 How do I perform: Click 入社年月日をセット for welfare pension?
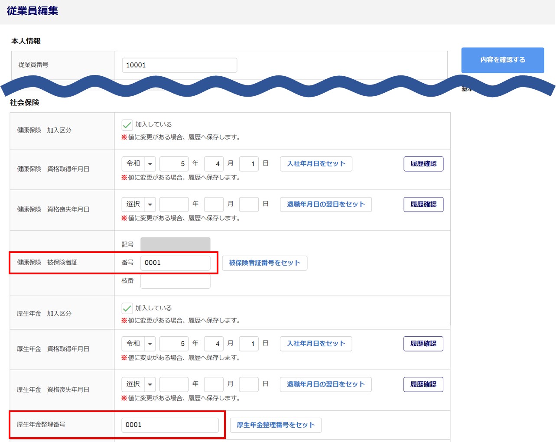(316, 344)
